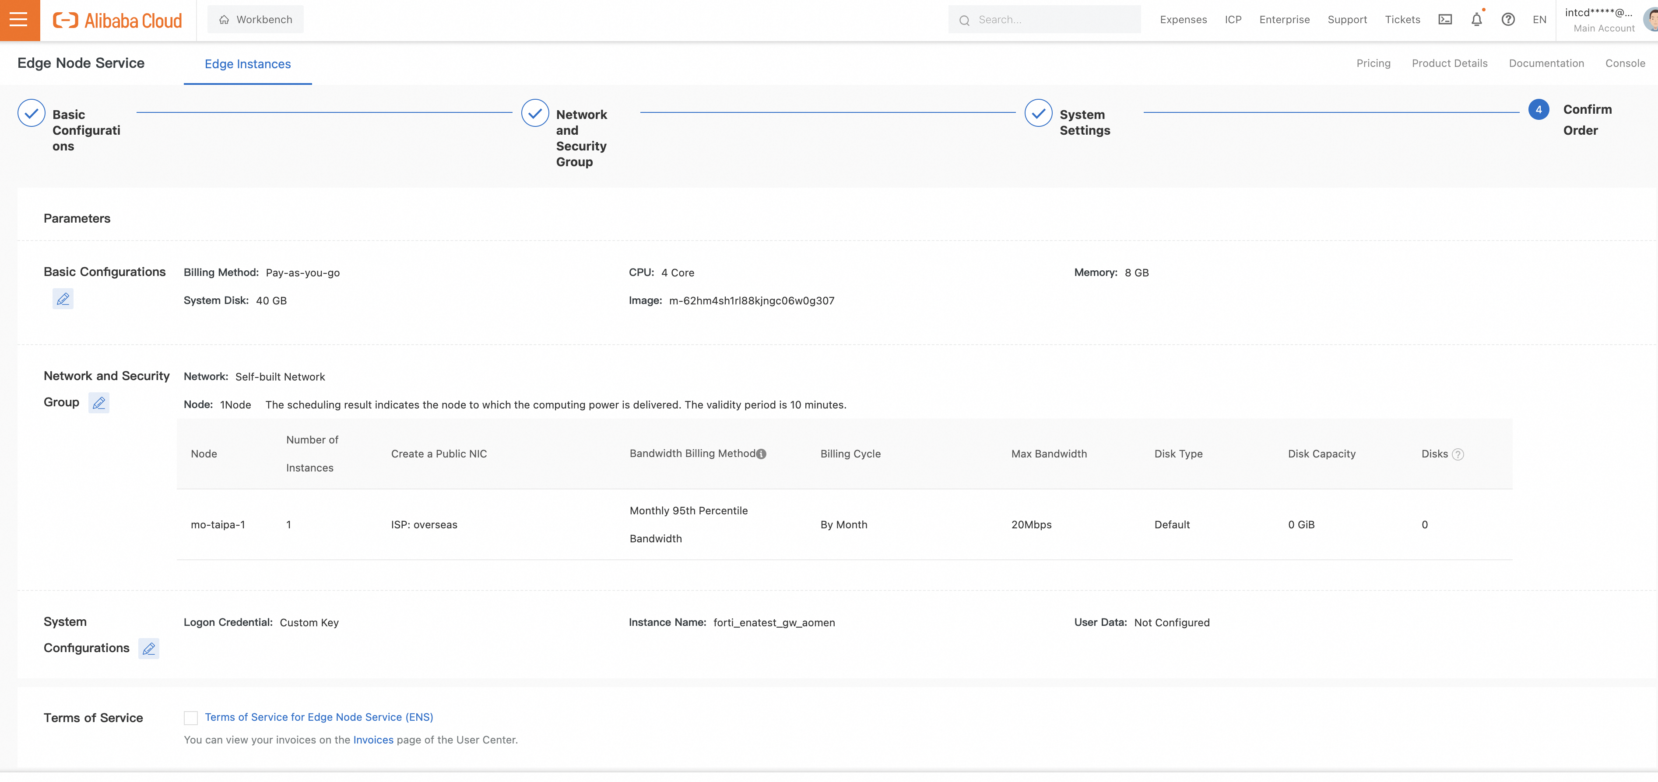The image size is (1658, 782).
Task: Open the Tickets menu
Action: (x=1402, y=20)
